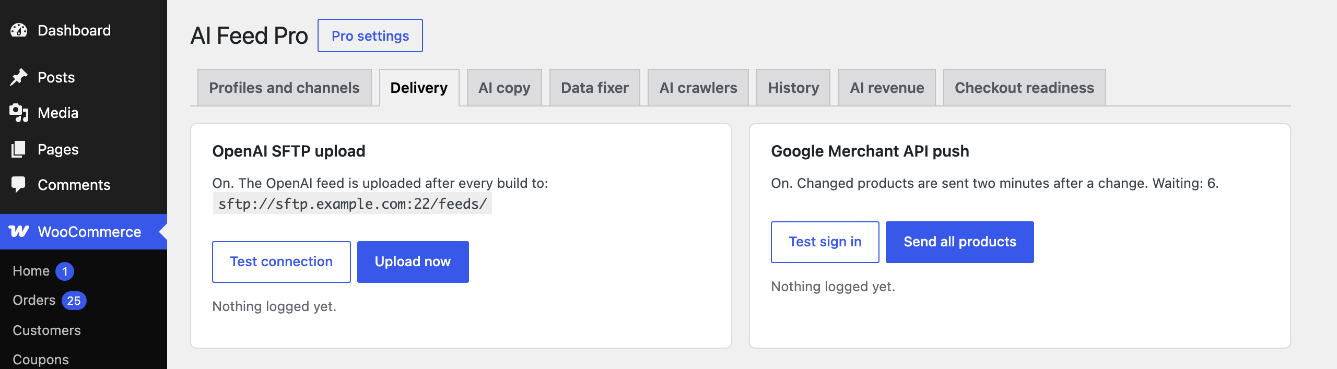The height and width of the screenshot is (369, 1337).
Task: Go to the AI crawlers tab
Action: pos(698,88)
